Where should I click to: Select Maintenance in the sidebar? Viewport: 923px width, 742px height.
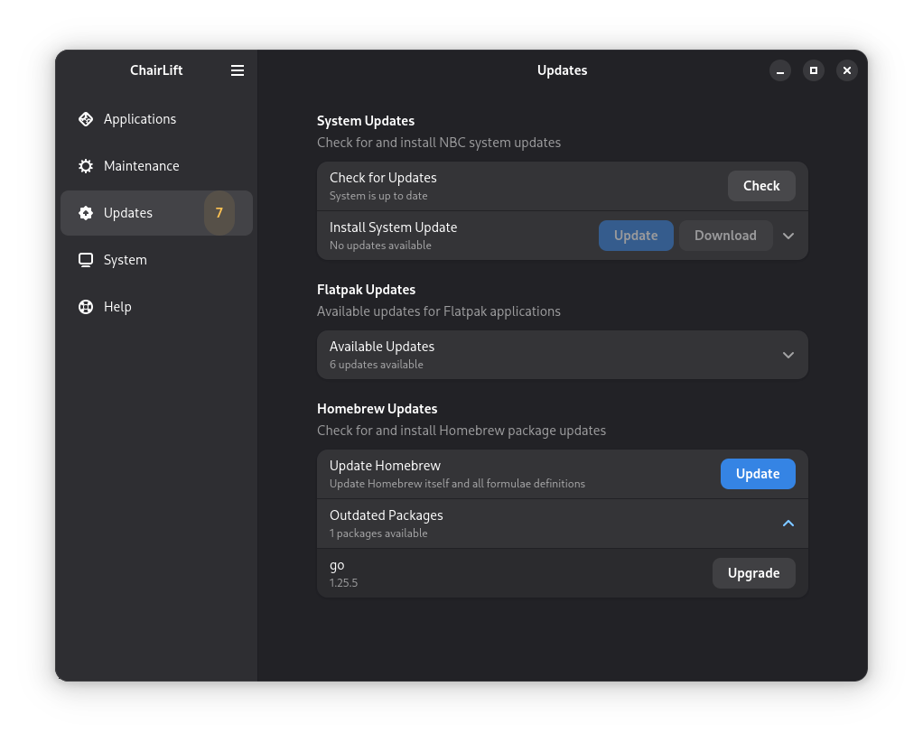(x=141, y=166)
